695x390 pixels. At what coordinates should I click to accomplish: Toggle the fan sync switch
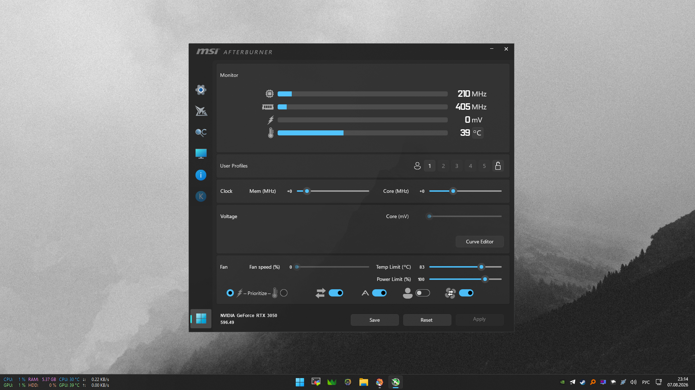point(466,293)
